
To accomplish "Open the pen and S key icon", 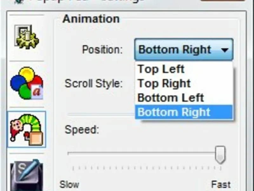I will pyautogui.click(x=26, y=173).
